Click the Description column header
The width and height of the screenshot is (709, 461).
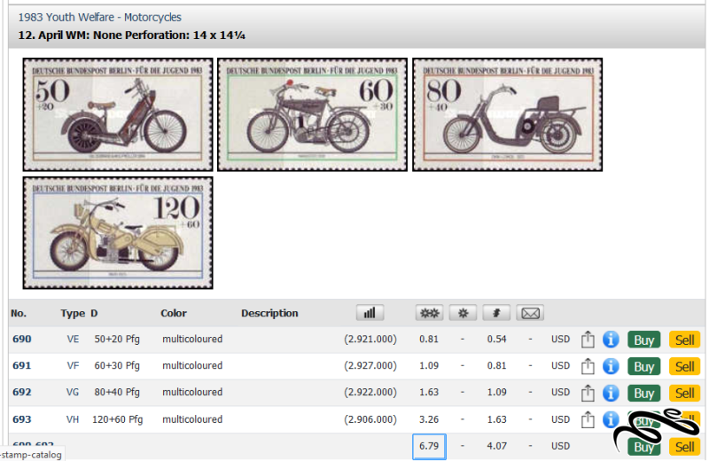pyautogui.click(x=269, y=313)
